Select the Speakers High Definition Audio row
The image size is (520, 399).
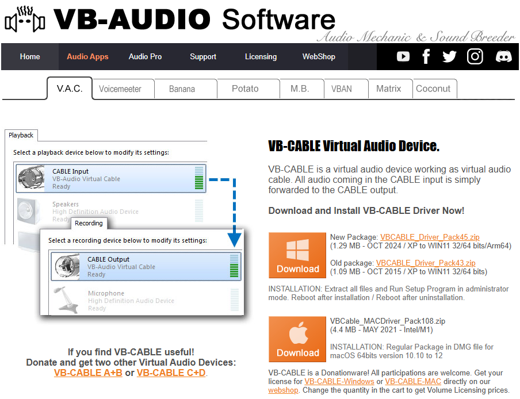point(110,211)
